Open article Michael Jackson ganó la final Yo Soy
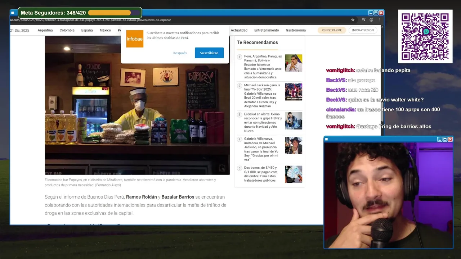The width and height of the screenshot is (461, 259). pos(263,96)
